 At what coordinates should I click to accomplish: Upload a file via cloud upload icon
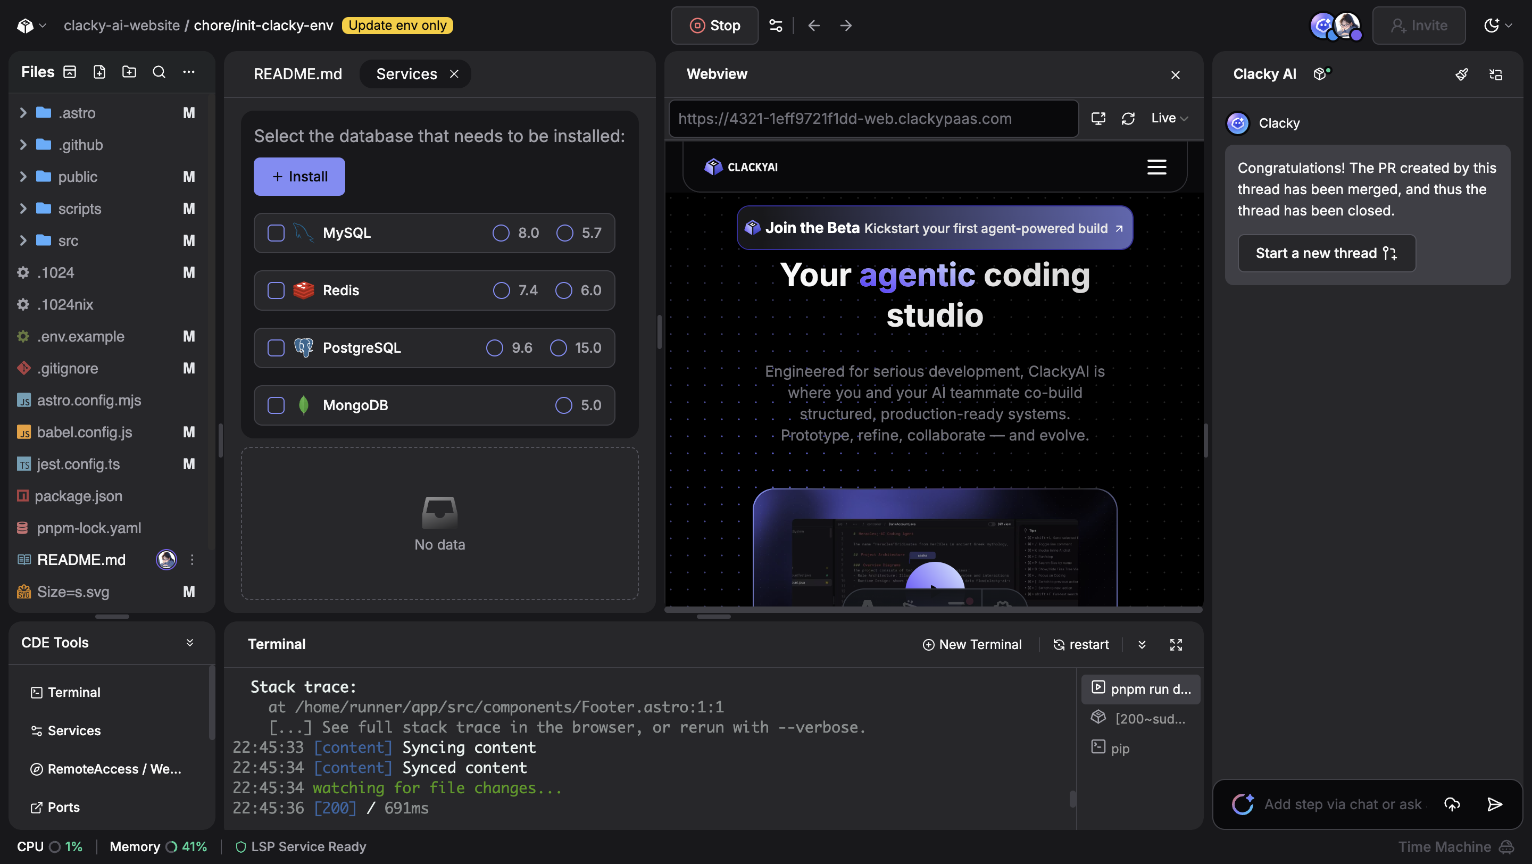pyautogui.click(x=1452, y=804)
